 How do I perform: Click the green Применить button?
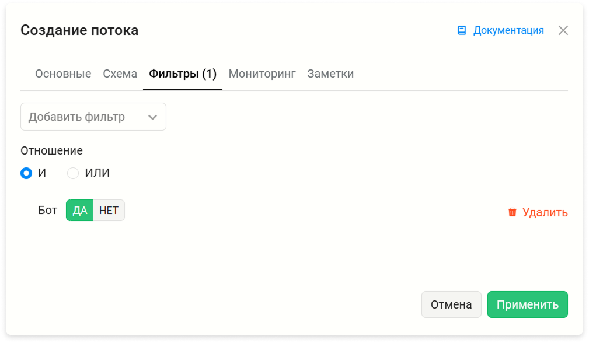coord(527,304)
